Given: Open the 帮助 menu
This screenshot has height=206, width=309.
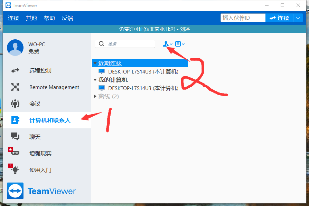Looking at the screenshot, I should pyautogui.click(x=49, y=18).
